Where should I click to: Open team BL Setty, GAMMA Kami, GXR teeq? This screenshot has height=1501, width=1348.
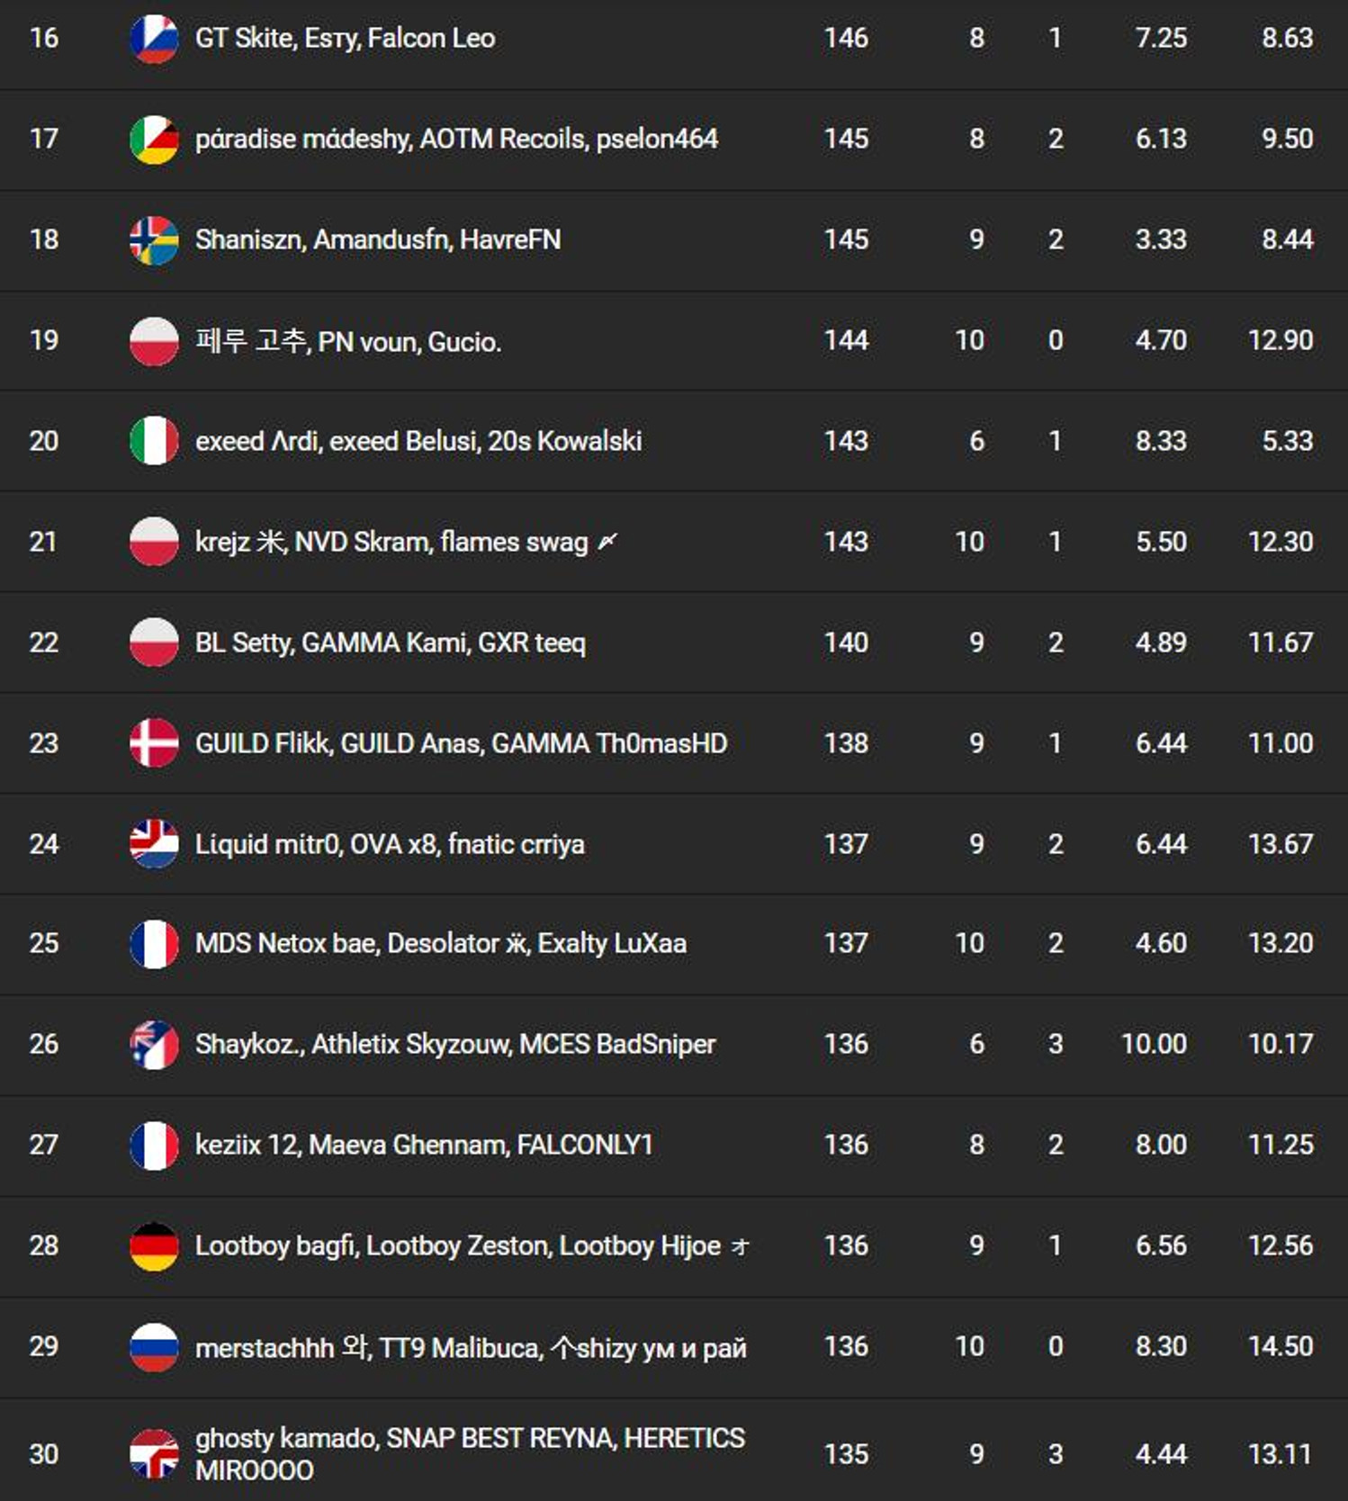click(391, 643)
